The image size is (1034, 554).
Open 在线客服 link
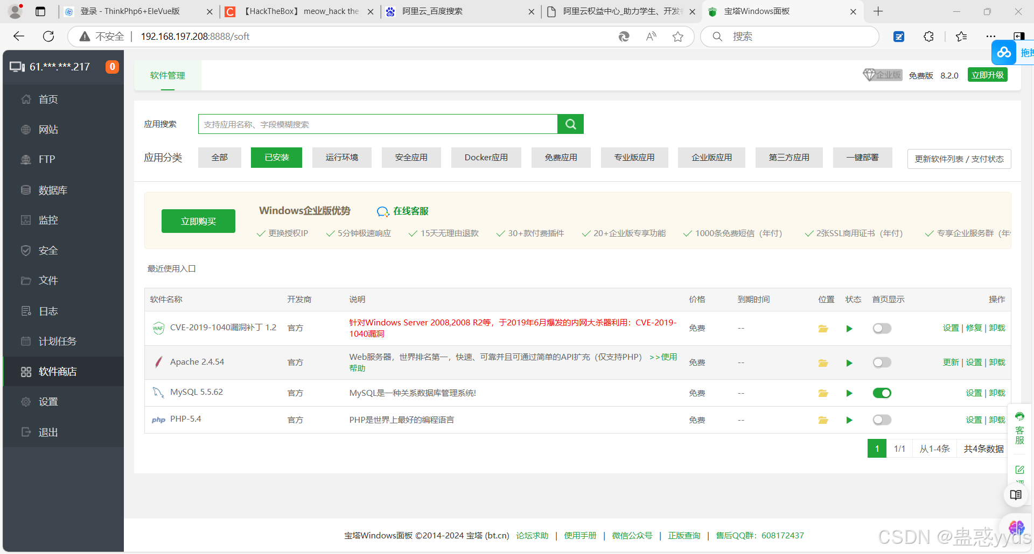coord(403,211)
